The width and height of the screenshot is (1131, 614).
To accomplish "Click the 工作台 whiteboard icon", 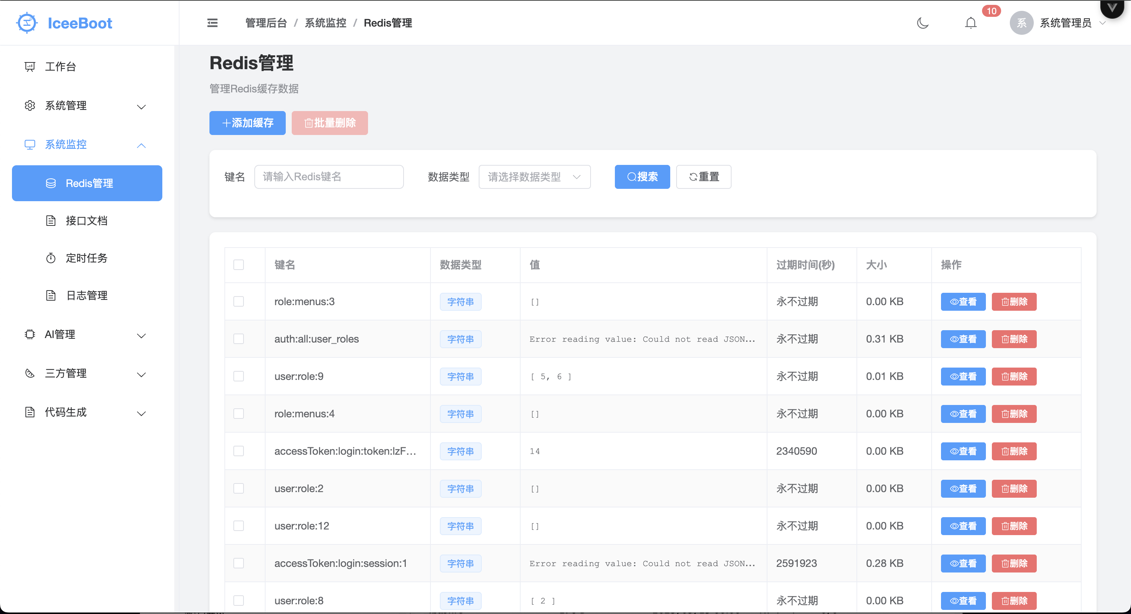I will (x=30, y=67).
